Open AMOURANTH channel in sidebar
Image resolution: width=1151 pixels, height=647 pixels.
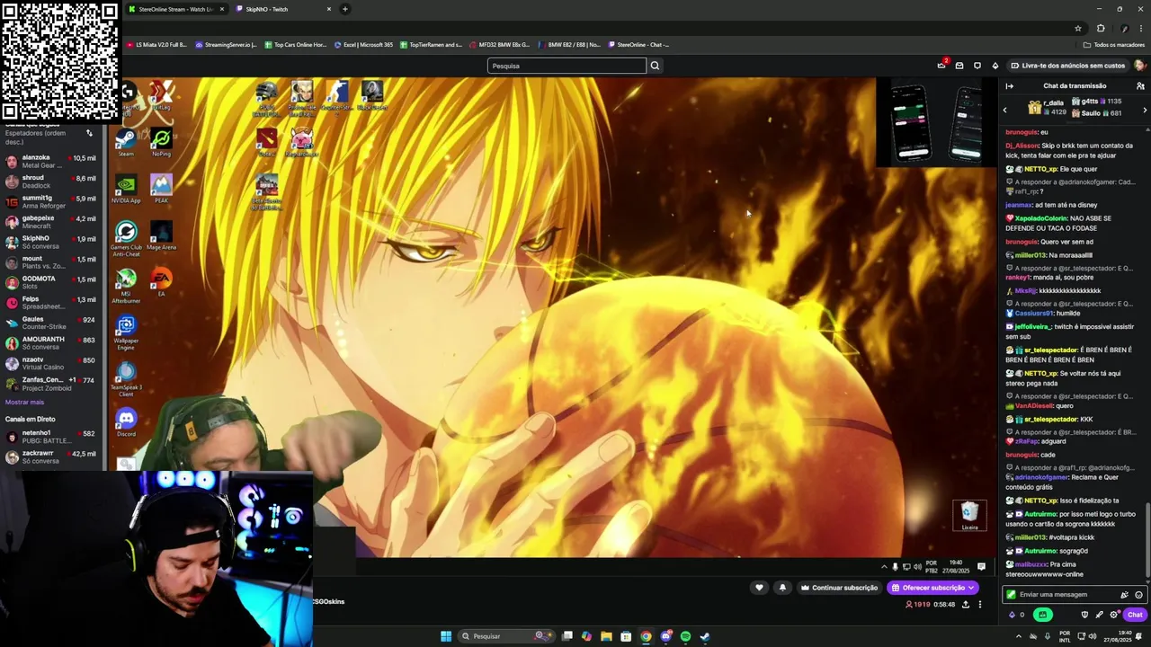click(53, 343)
